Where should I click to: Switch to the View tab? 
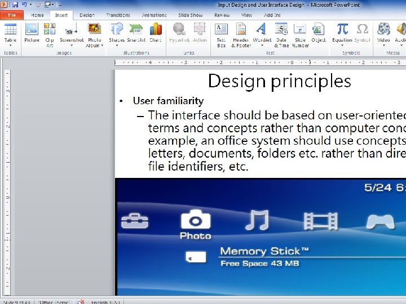click(x=246, y=15)
